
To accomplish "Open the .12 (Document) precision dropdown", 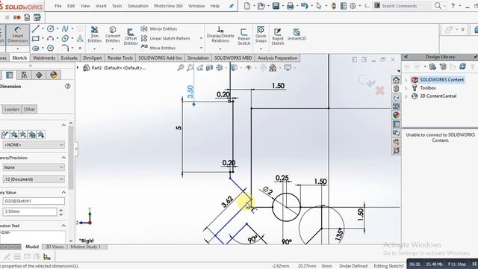I will (34, 179).
